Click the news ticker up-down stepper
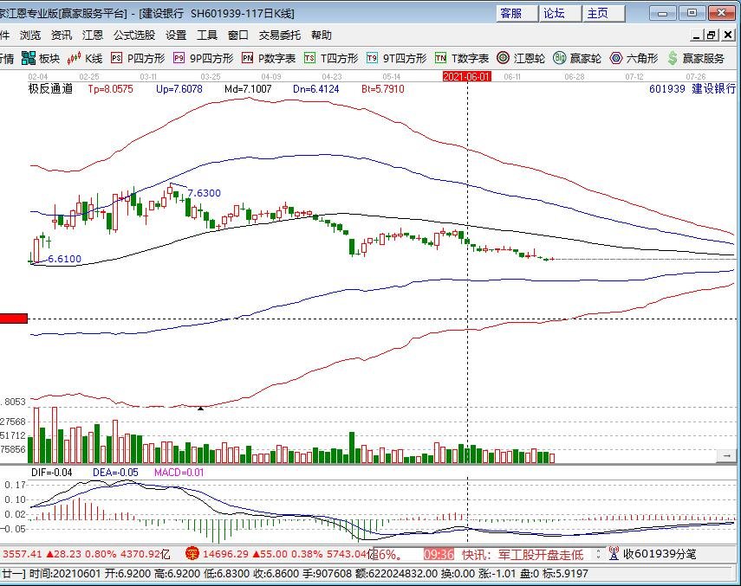Screen dimensions: 741x586 598,553
